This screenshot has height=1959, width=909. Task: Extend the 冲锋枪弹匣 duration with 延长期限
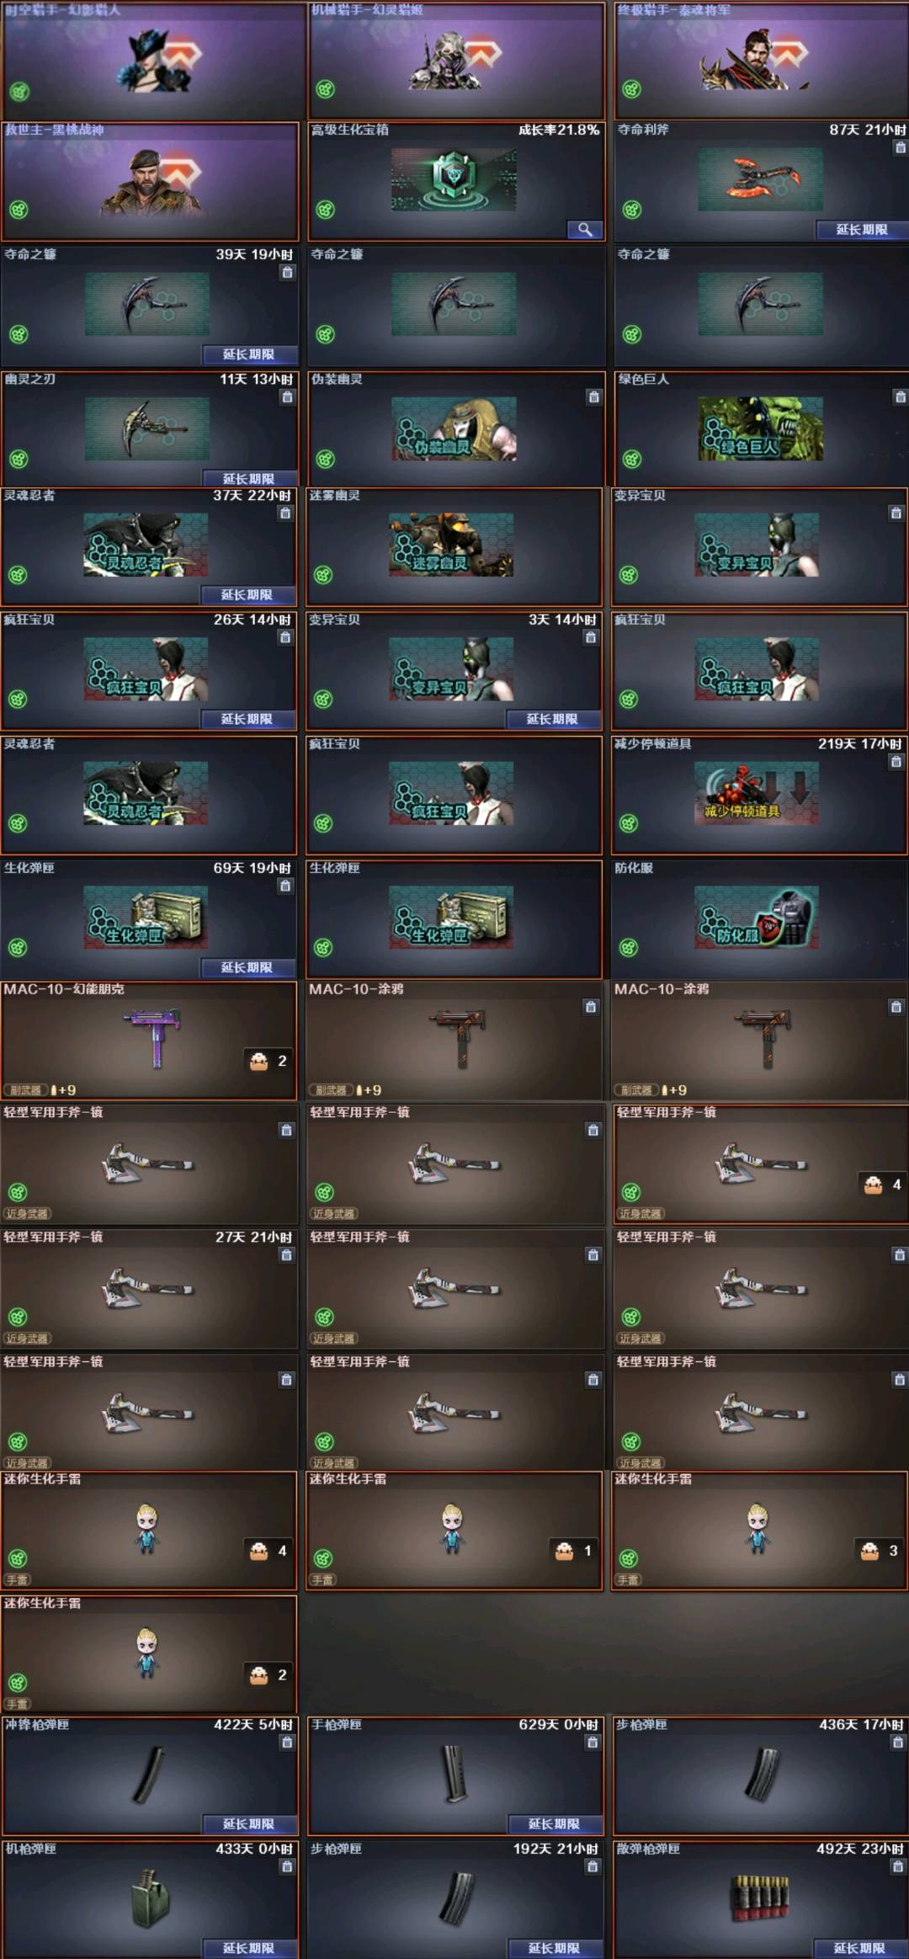pyautogui.click(x=248, y=1824)
